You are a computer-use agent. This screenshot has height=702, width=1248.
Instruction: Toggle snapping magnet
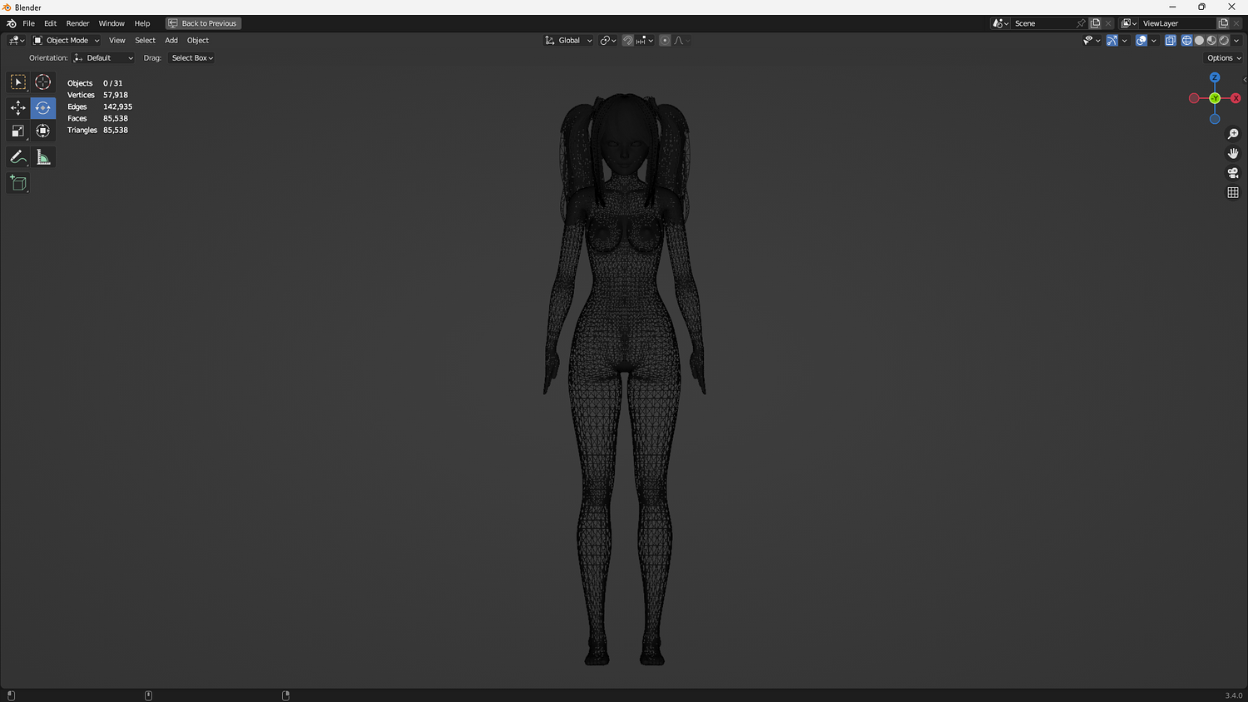coord(628,40)
